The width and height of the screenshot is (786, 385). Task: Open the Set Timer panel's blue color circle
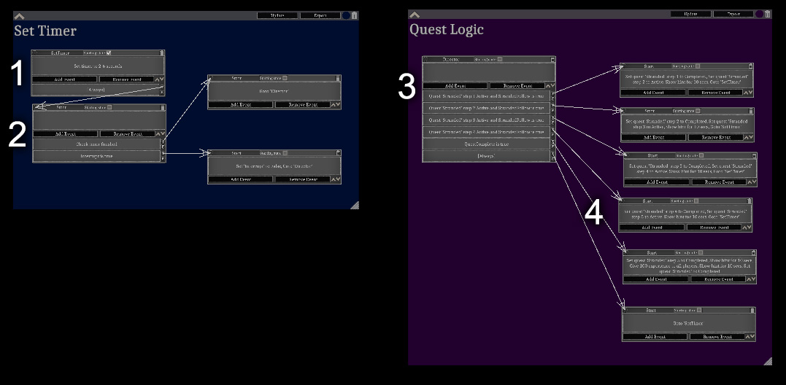[346, 15]
